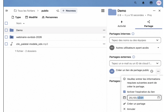This screenshot has height=112, width=168.
Task: Expand Autres utilisateurs ayant accès
Action: [158, 48]
